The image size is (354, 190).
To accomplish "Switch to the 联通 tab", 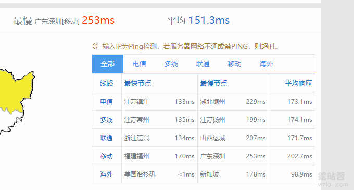I will coord(203,64).
